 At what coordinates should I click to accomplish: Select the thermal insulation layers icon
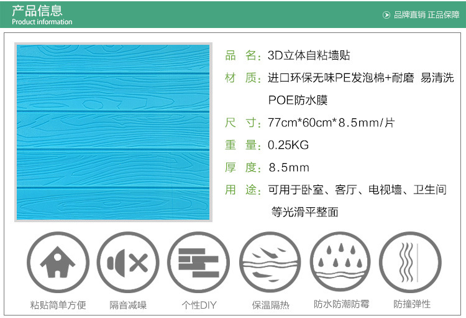(x=270, y=263)
